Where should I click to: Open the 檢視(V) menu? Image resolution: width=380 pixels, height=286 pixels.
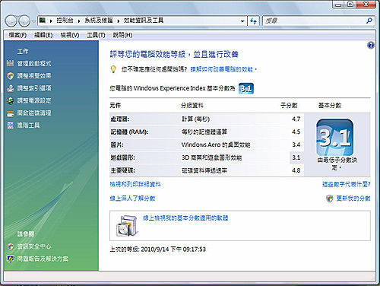pyautogui.click(x=70, y=35)
